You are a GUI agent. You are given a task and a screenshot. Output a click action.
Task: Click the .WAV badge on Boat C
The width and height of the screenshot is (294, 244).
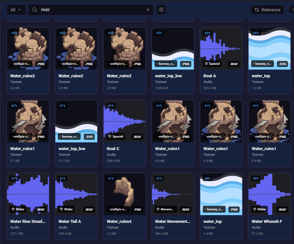click(137, 137)
